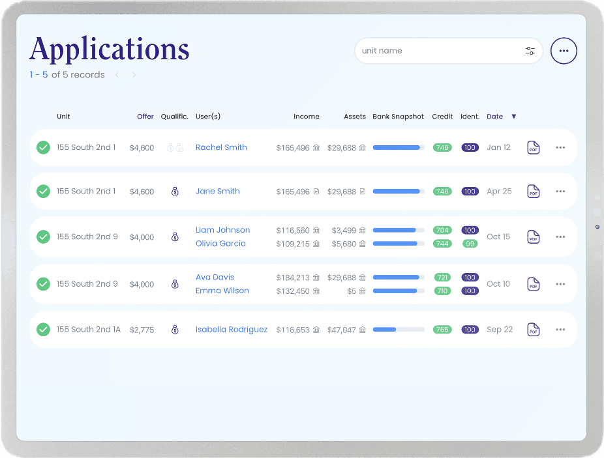Click the next page chevron
Screen dimensions: 604x458
tap(134, 74)
